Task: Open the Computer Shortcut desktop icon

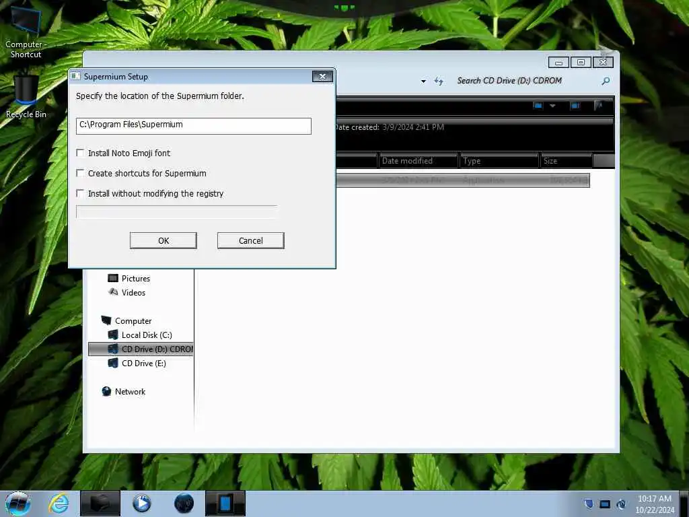Action: pos(26,34)
